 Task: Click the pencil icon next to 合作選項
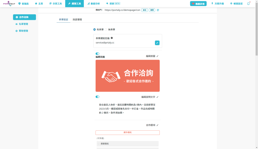pyautogui.click(x=157, y=125)
